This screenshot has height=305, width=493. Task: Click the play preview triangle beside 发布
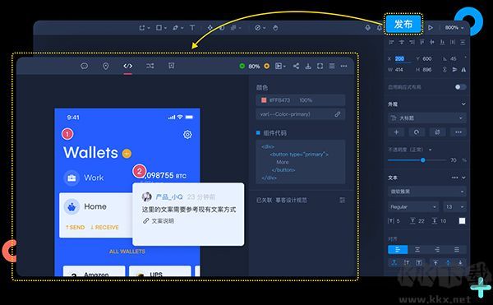click(431, 28)
